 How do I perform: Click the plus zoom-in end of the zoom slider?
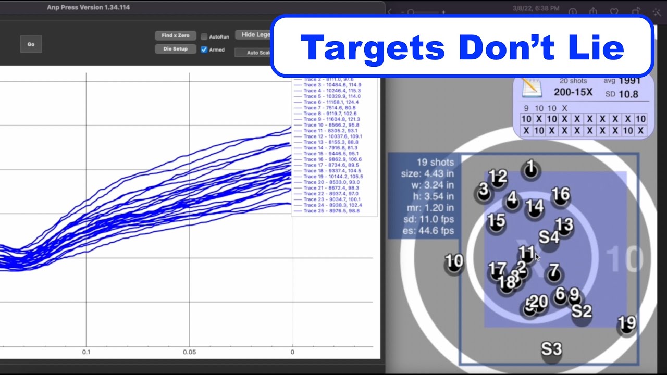pyautogui.click(x=443, y=11)
